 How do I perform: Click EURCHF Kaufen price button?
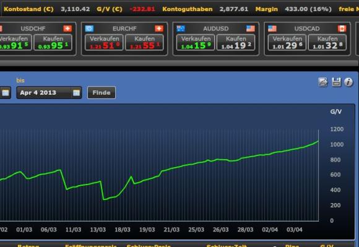(x=144, y=42)
